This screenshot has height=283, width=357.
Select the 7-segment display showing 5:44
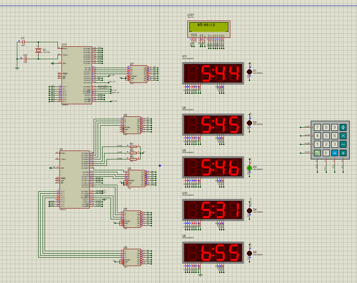point(213,73)
